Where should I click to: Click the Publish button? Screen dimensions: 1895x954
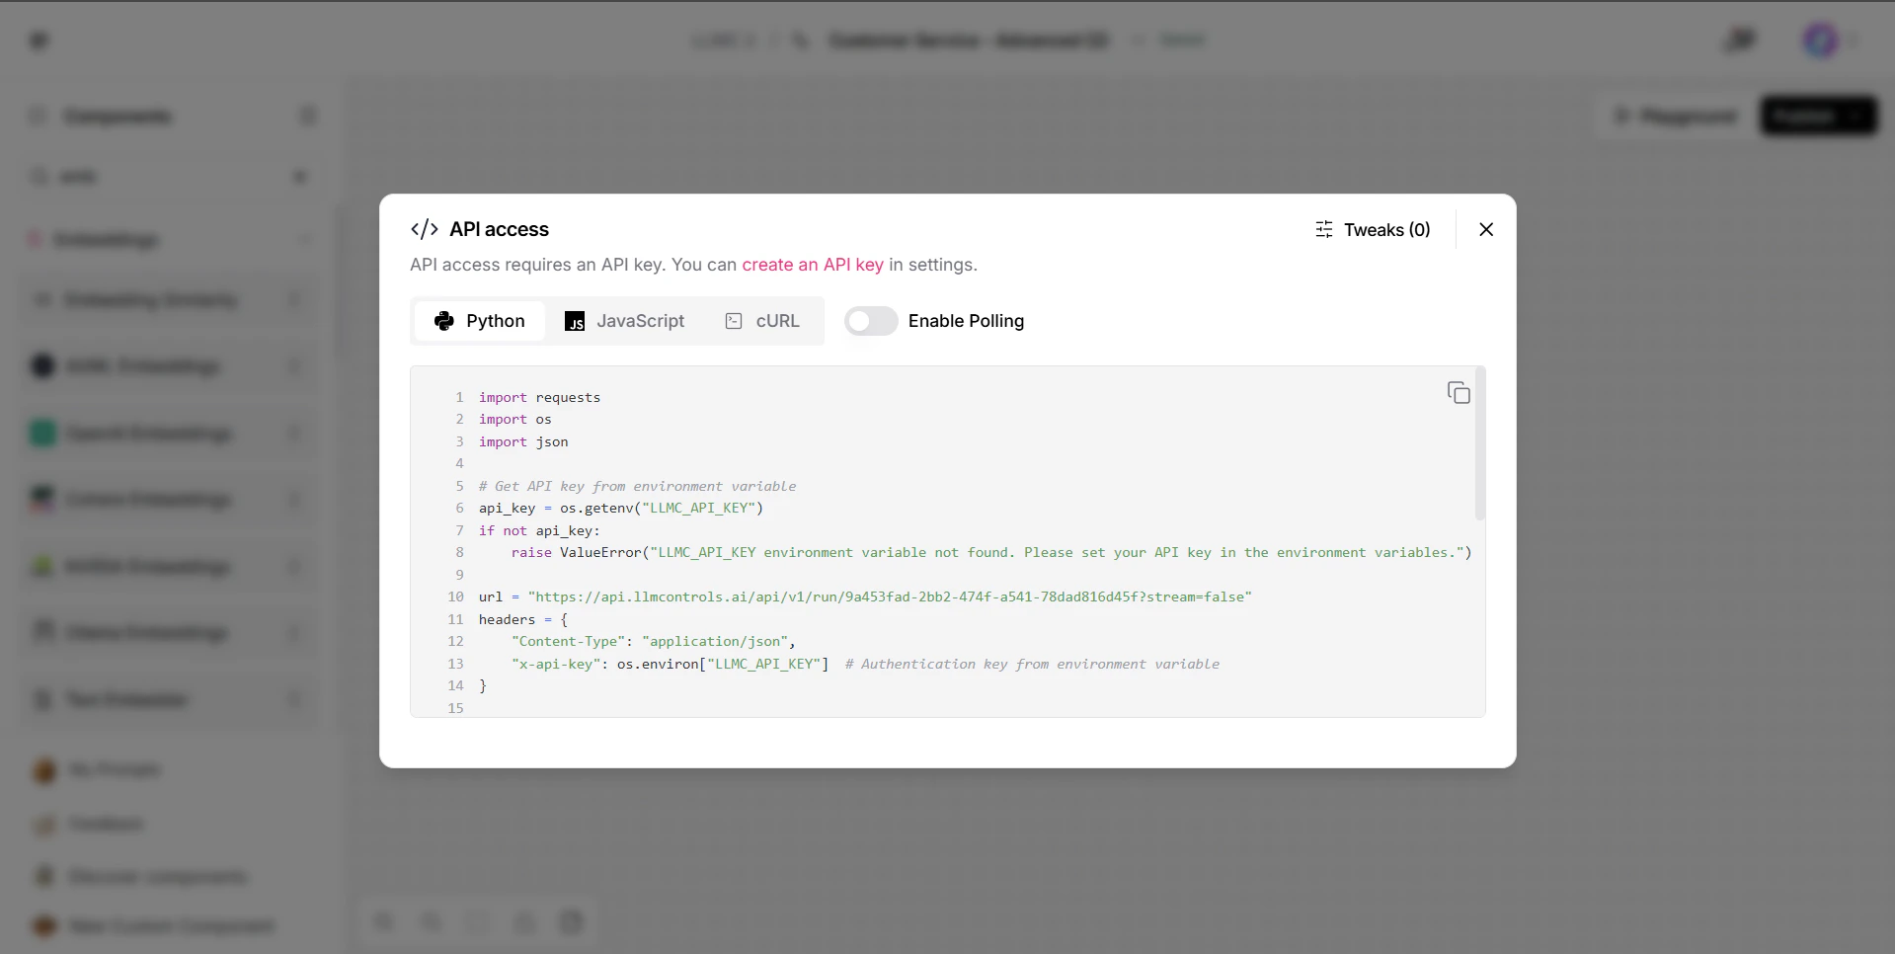point(1809,116)
